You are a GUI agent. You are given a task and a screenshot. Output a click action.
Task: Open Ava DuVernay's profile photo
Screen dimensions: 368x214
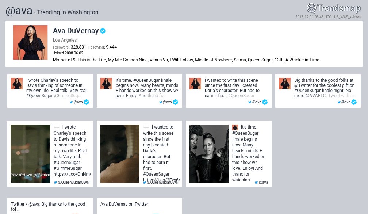pos(30,42)
